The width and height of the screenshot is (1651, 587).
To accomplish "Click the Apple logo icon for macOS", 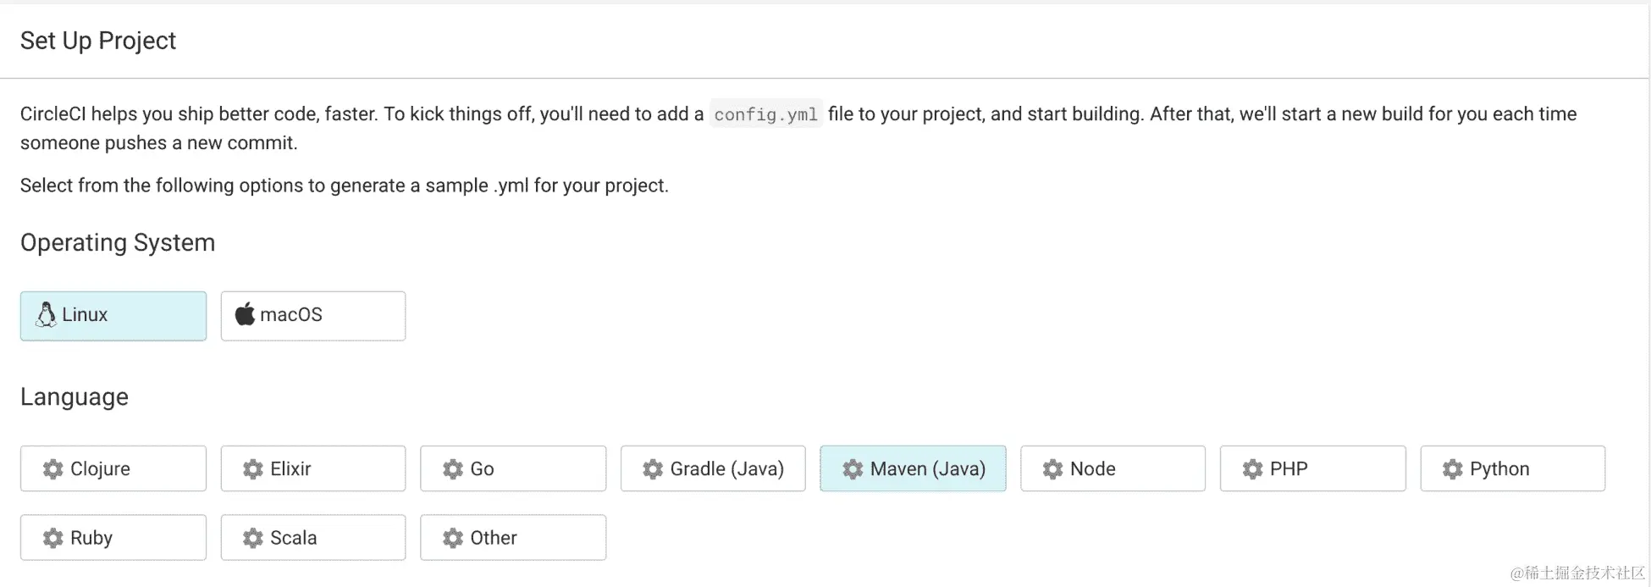I will point(245,314).
